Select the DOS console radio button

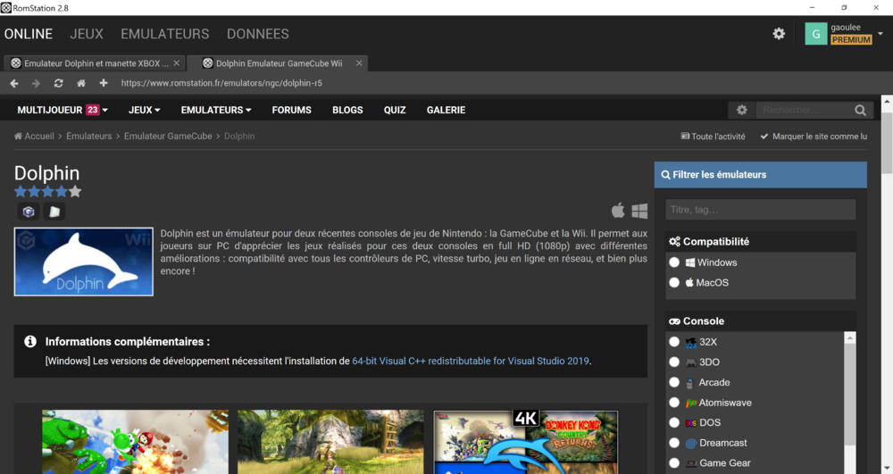pyautogui.click(x=674, y=423)
